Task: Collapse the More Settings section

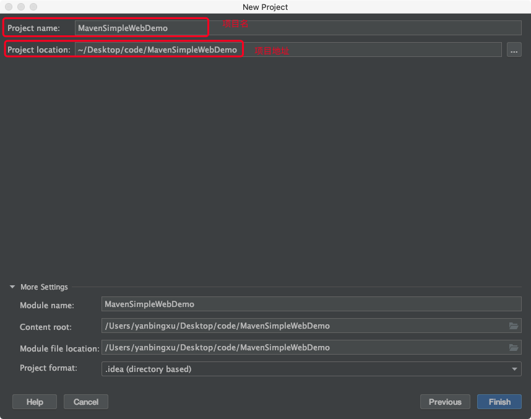Action: click(12, 287)
